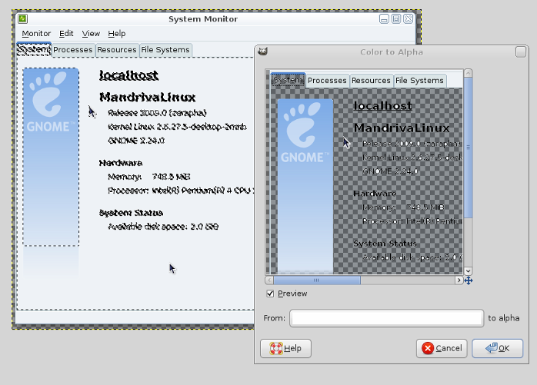Click the System Monitor title bar window icon
This screenshot has height=385, width=537.
pos(24,18)
